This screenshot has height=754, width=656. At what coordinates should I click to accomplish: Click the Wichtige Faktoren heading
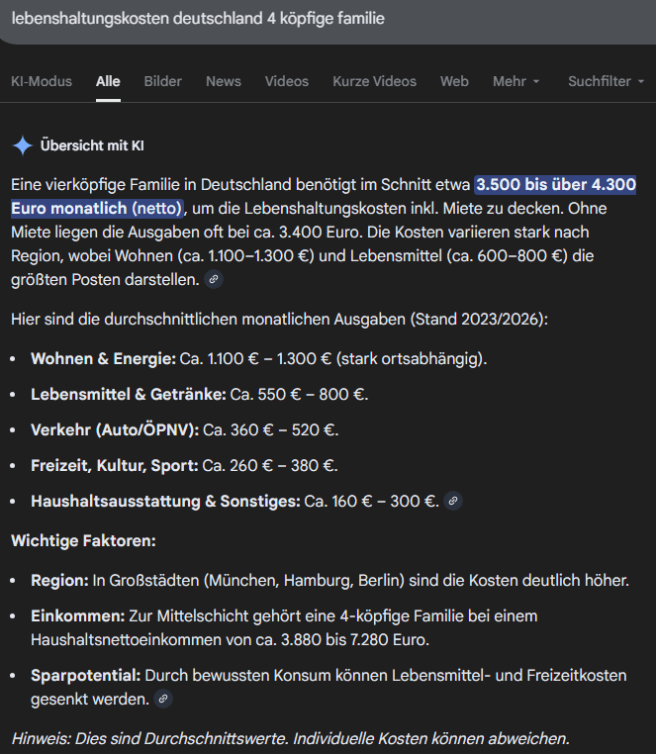point(83,541)
